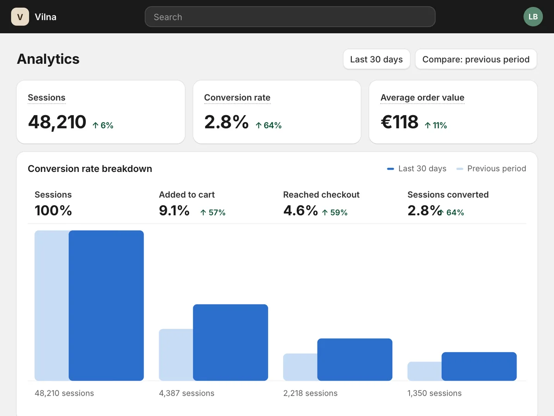Click the 64% increase on Conversion rate card
This screenshot has height=416, width=554.
pos(268,125)
